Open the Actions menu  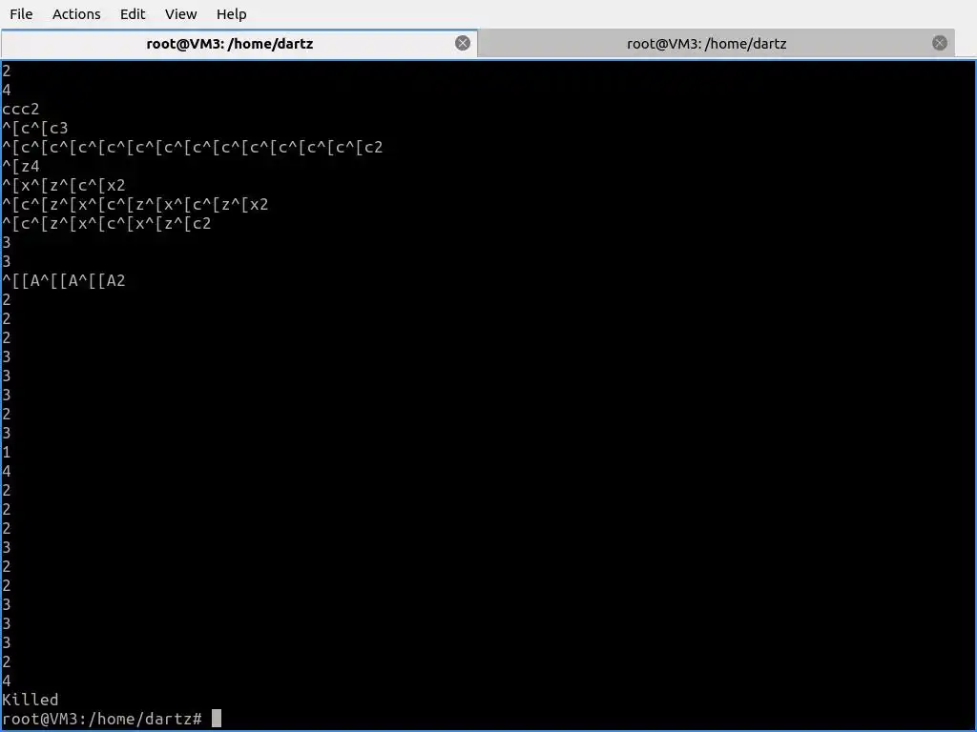[76, 13]
